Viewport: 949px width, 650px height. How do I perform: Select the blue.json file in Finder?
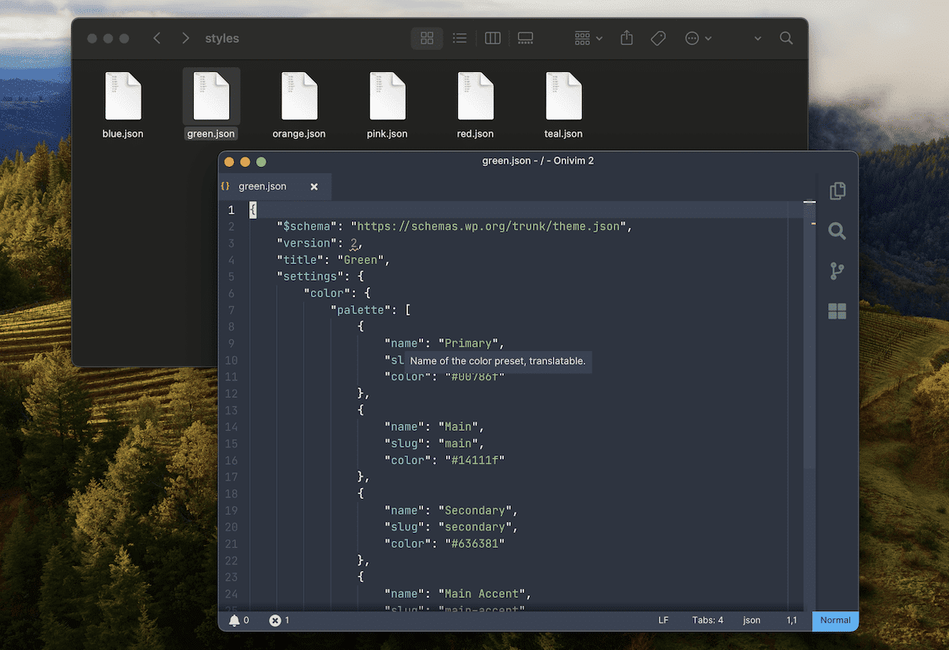point(123,103)
